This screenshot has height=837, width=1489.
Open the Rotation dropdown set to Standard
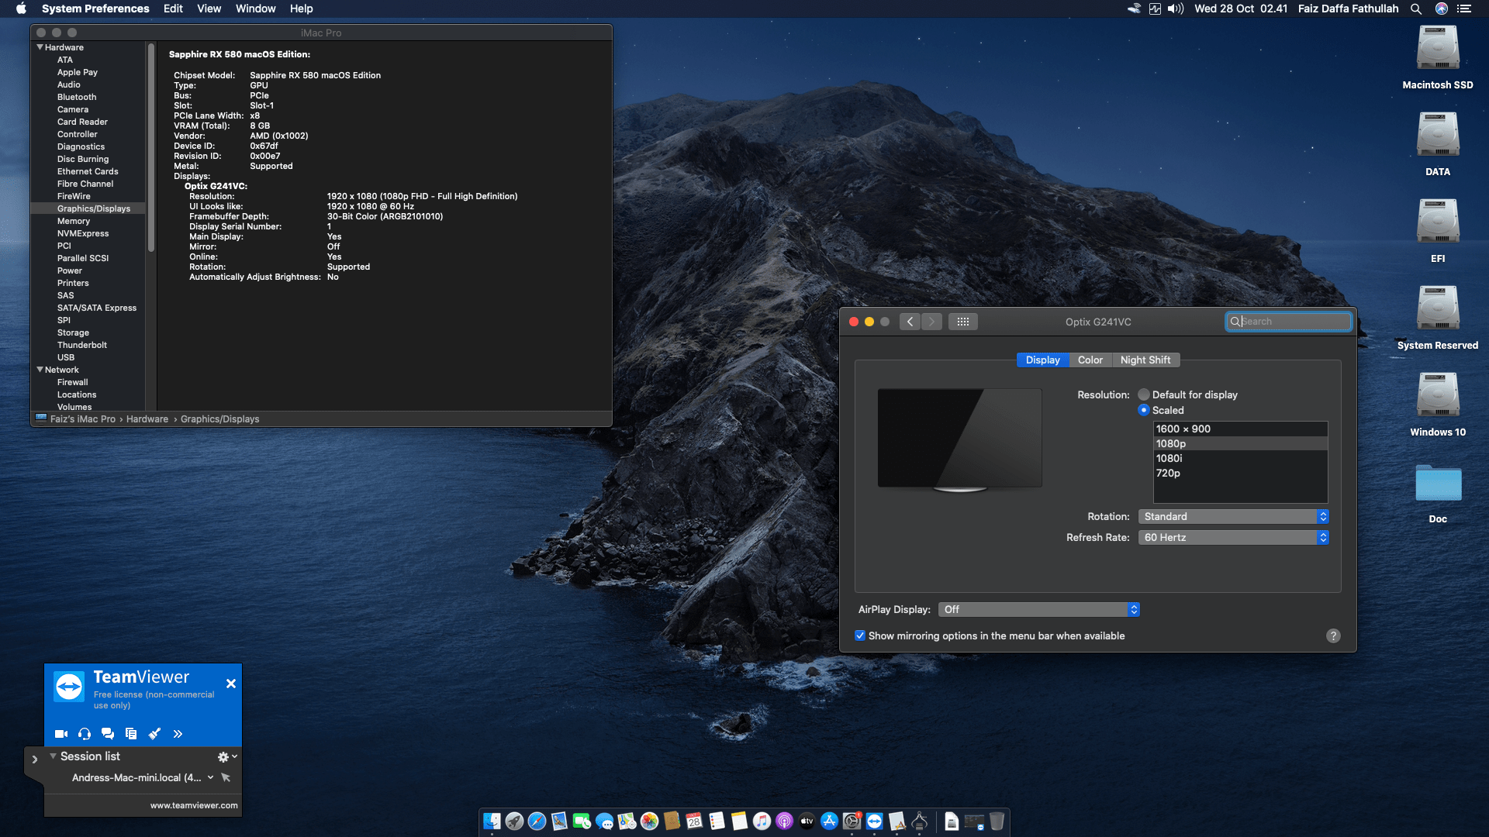1233,516
